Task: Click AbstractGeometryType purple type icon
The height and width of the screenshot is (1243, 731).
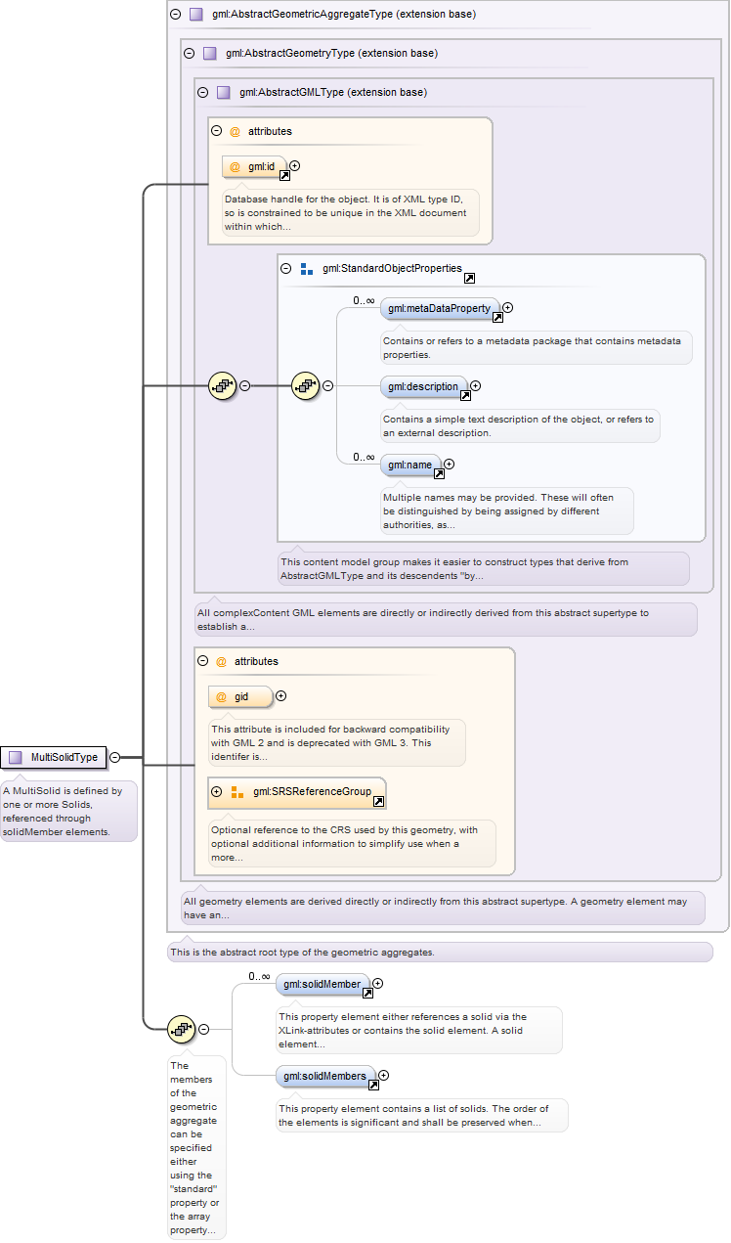Action: (210, 53)
